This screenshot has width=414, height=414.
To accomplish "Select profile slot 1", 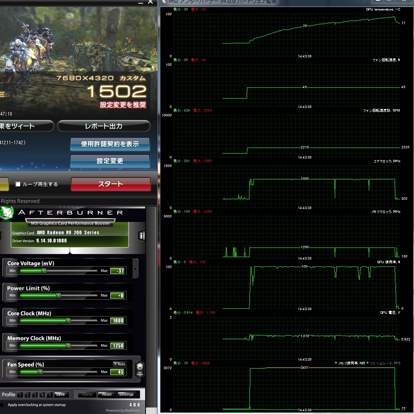I will coord(20,395).
